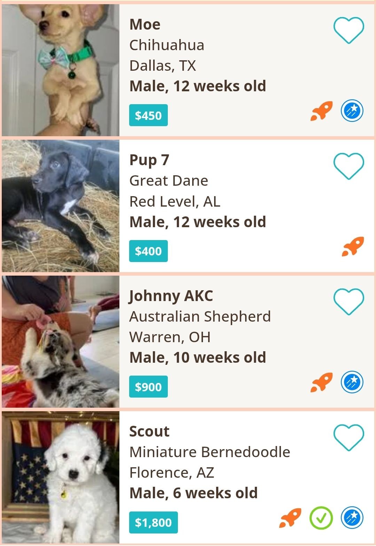Viewport: 376px width, 546px height.
Task: Click the rocket boost icon for Pup 7
Action: pos(353,247)
